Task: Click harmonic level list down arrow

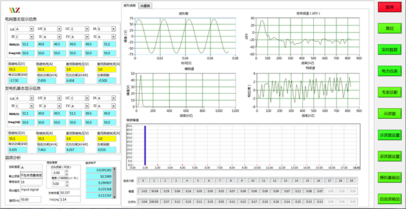Action: (114, 197)
